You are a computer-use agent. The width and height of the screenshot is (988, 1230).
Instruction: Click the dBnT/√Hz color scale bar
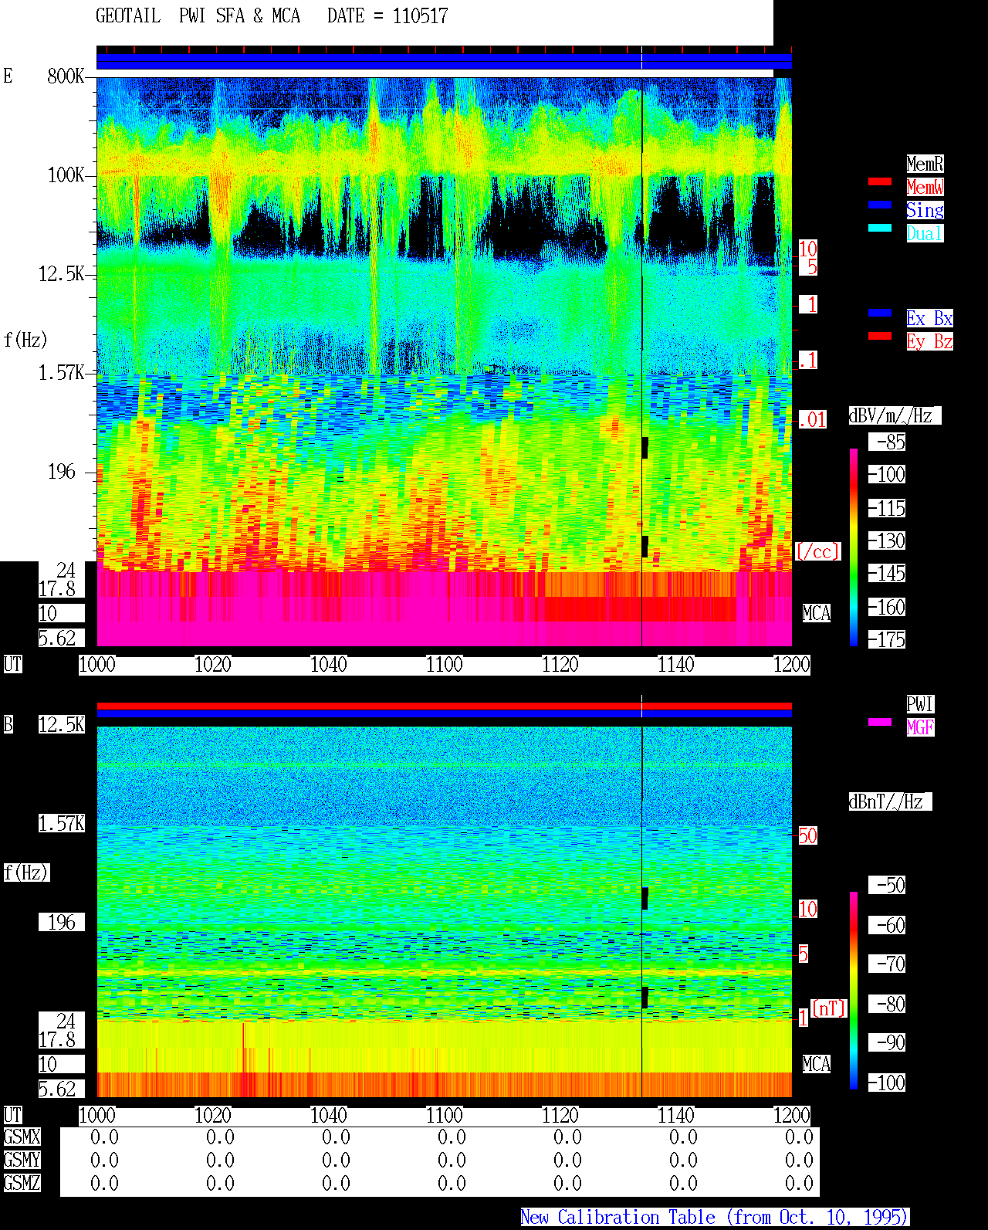point(854,991)
